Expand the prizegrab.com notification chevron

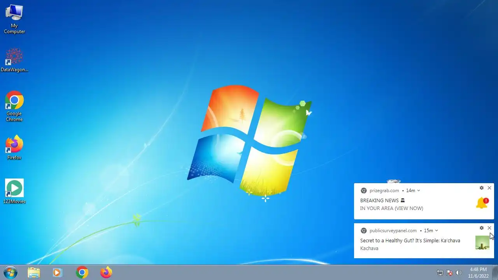tap(419, 191)
